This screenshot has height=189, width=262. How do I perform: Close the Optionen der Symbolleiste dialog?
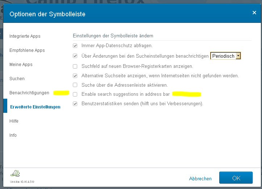point(254,13)
